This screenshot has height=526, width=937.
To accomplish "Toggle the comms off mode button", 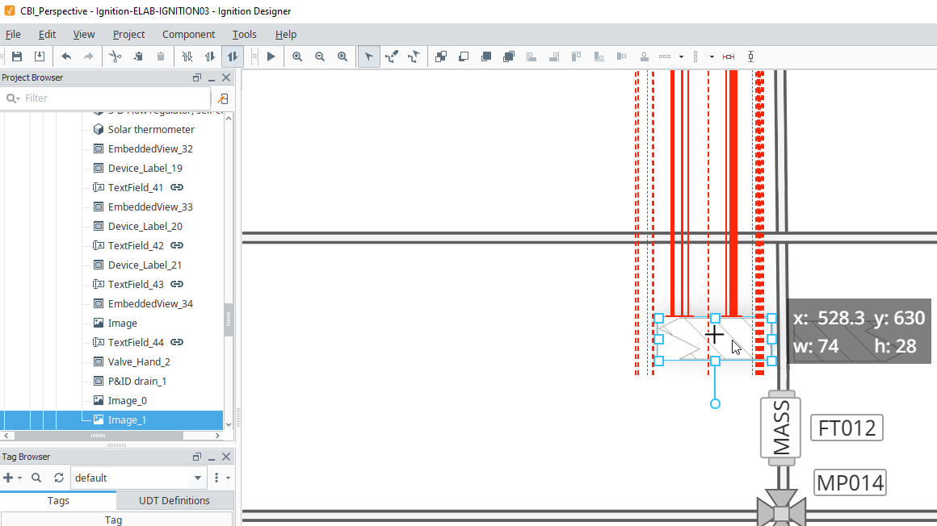I will point(187,56).
